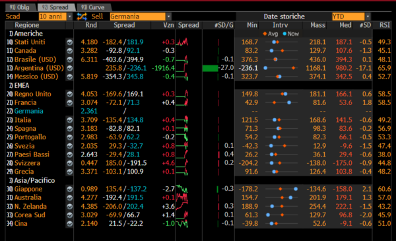Click Argentina's -1916.4 change value
This screenshot has width=396, height=241.
tap(163, 68)
